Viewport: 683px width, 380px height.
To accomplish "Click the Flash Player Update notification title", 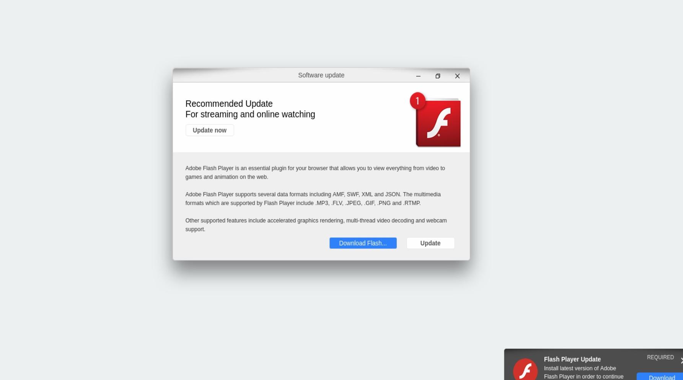I will pos(572,359).
